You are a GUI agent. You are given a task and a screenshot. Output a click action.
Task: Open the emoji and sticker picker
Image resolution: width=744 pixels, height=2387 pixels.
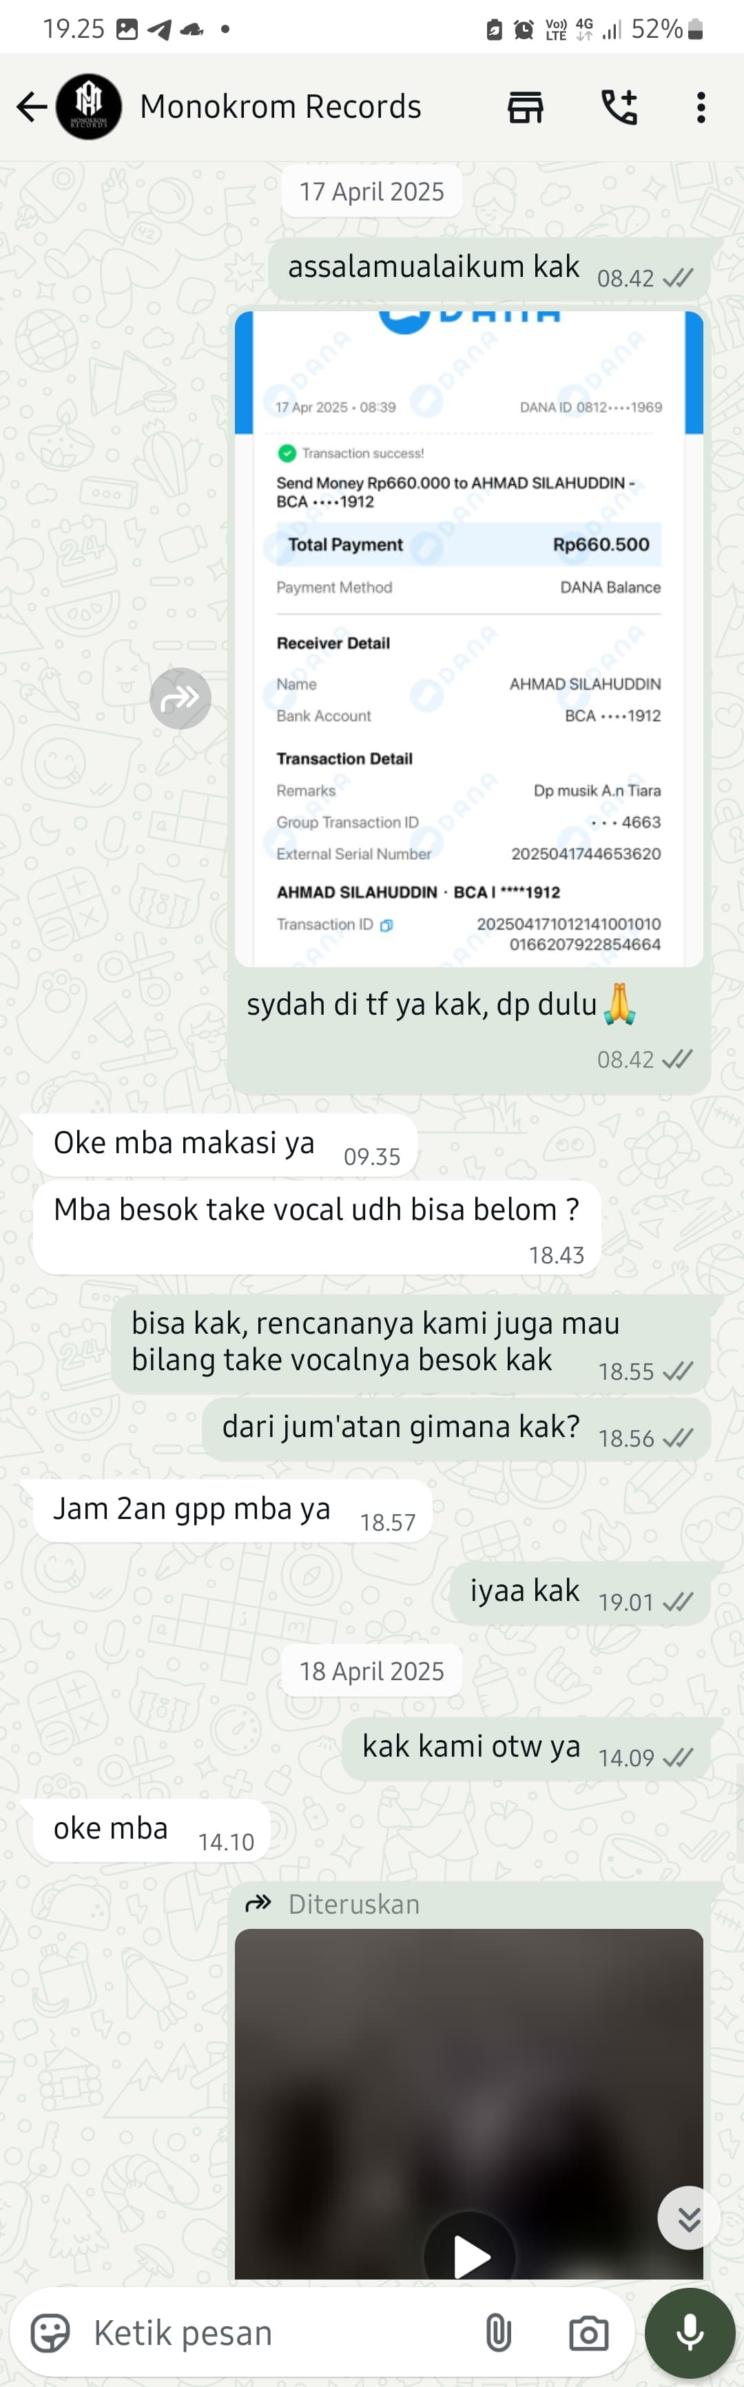click(51, 2333)
